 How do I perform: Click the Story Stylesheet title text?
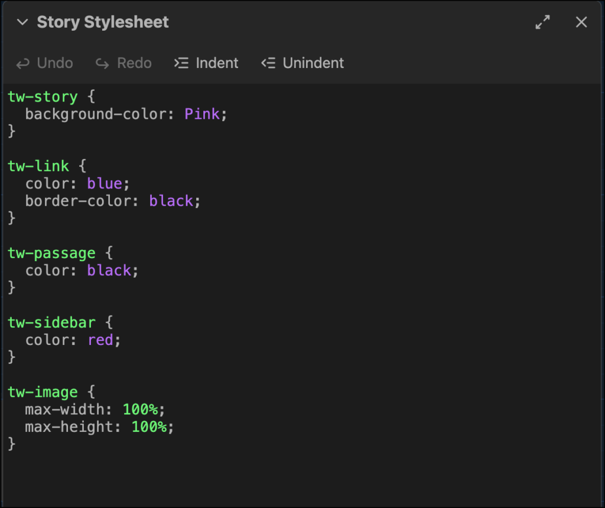pyautogui.click(x=103, y=22)
